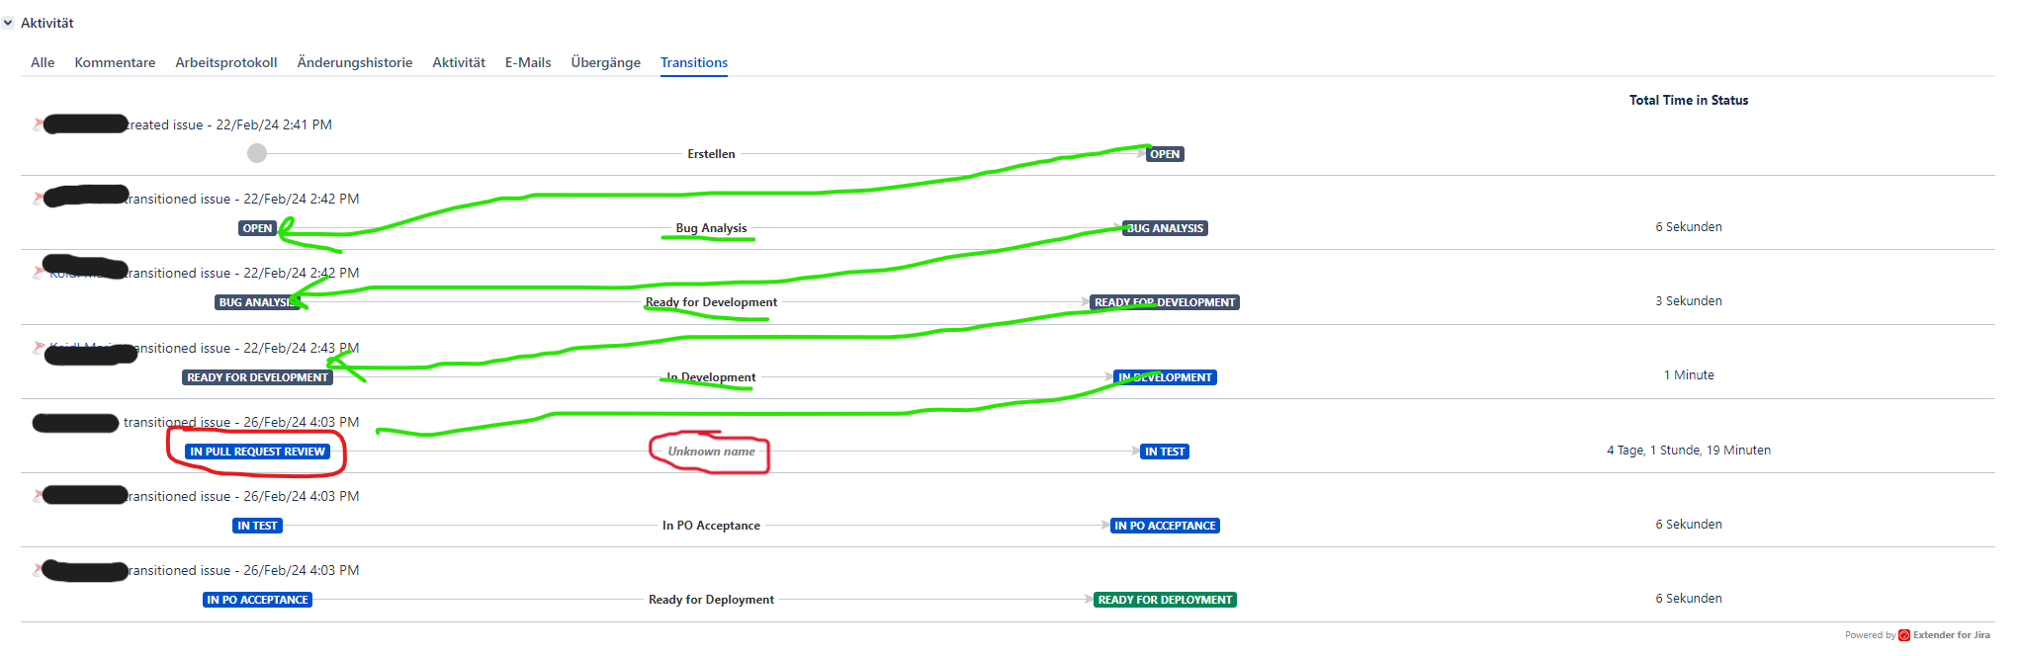
Task: Click the Erstellen transition label
Action: [712, 154]
